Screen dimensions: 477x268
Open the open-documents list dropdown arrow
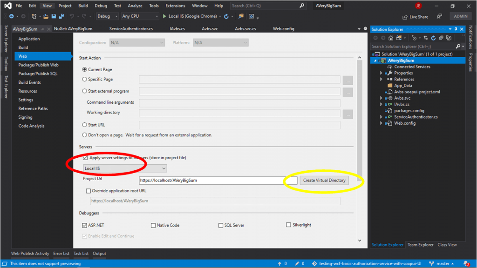click(x=359, y=29)
